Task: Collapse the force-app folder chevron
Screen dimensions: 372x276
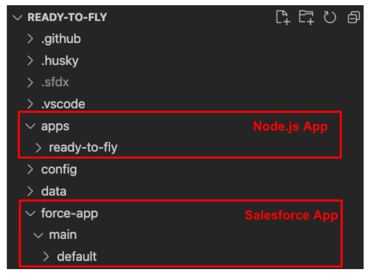Action: coord(30,213)
